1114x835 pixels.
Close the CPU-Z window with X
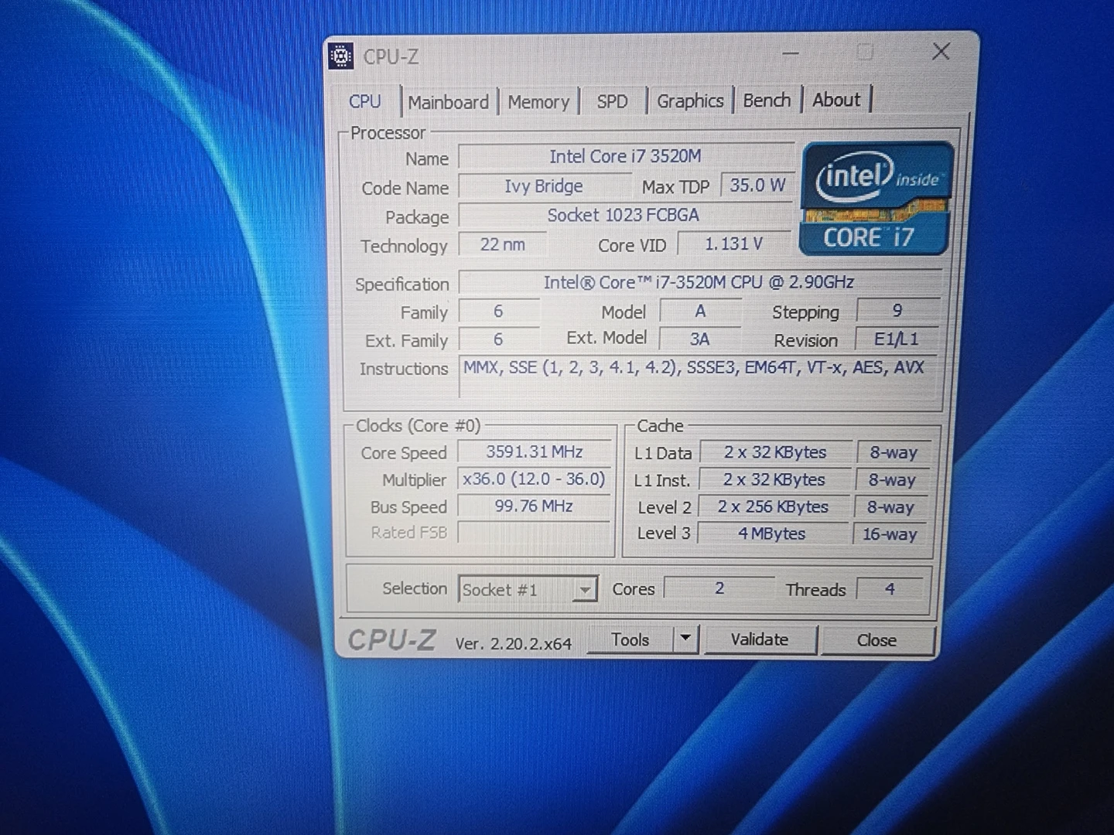(941, 52)
